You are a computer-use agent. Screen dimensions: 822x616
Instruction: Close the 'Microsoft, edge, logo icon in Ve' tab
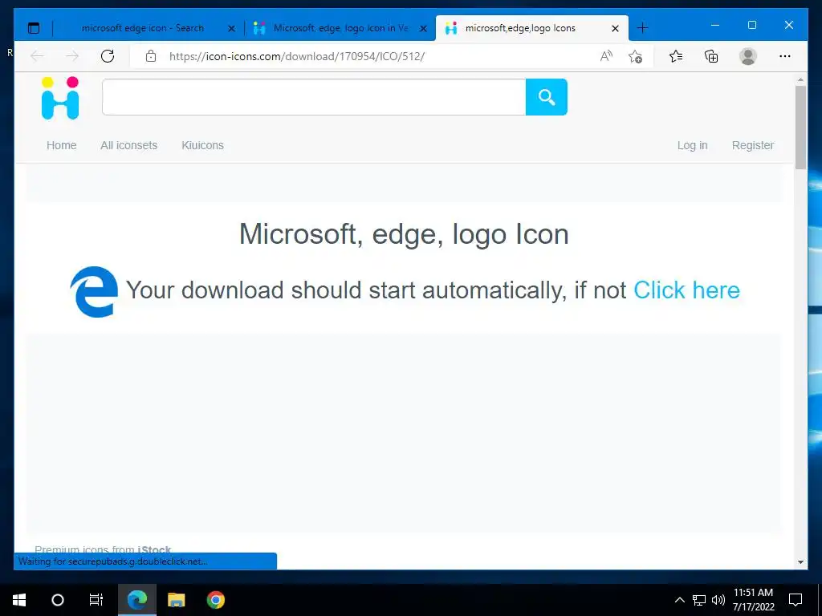423,29
